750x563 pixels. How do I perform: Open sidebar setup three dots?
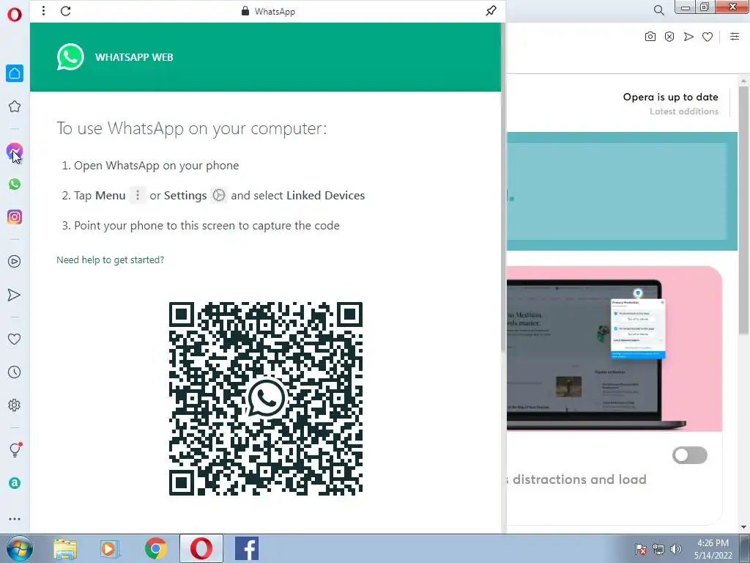[15, 519]
